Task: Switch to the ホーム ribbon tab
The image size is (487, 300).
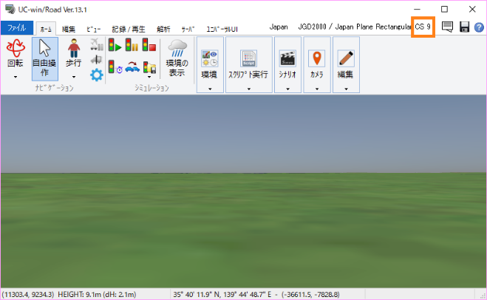Action: click(46, 29)
